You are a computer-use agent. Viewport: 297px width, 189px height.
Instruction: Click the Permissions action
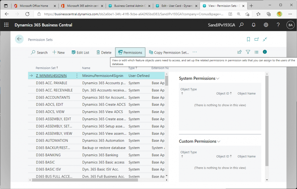(x=130, y=53)
